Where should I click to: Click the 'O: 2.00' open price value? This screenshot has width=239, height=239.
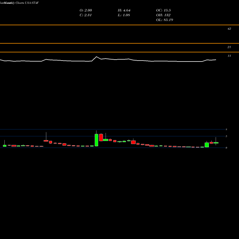[86, 11]
